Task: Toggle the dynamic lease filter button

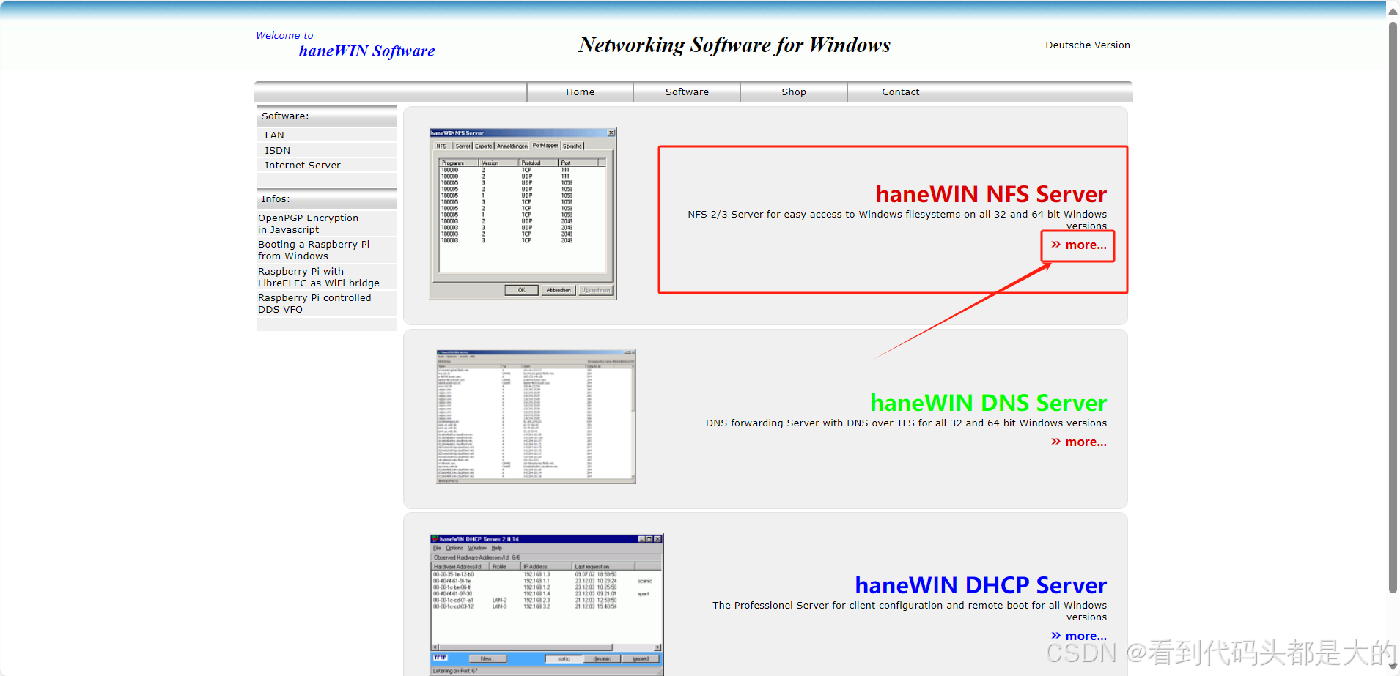Action: pos(602,659)
